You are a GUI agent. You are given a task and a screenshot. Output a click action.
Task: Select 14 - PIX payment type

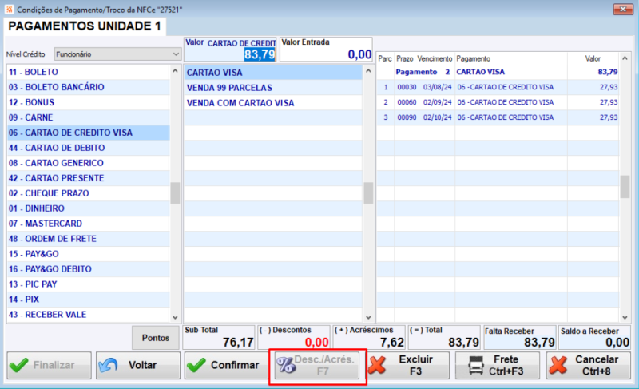coord(88,300)
